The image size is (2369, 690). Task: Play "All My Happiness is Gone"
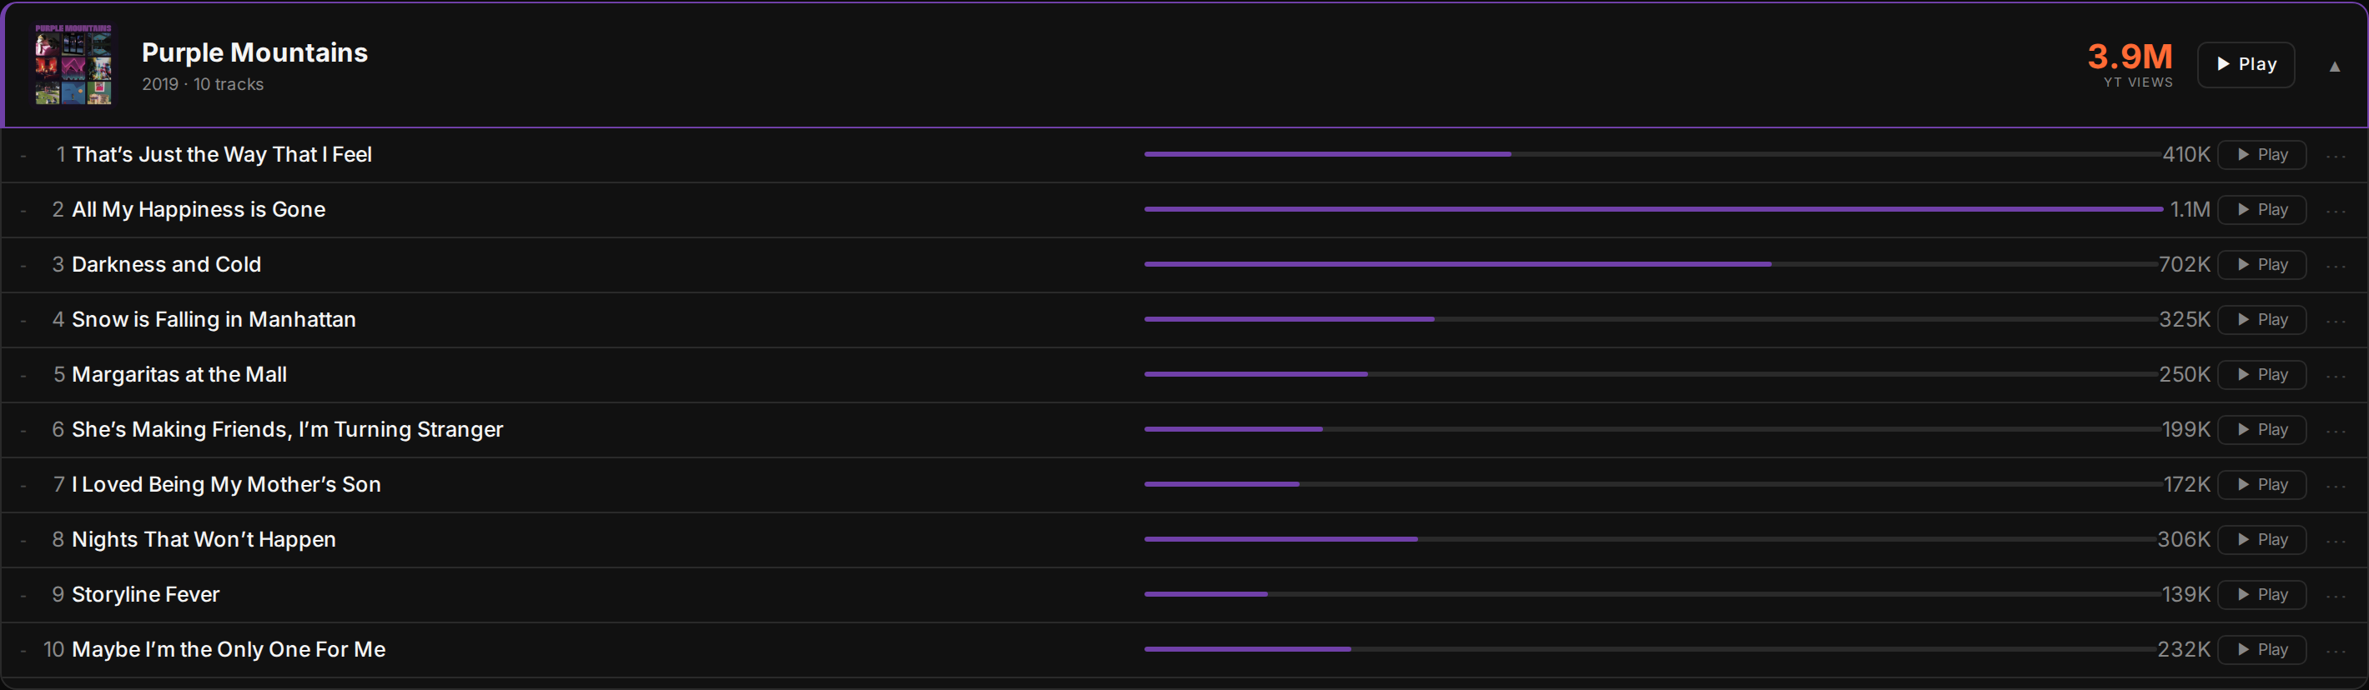coord(2261,209)
